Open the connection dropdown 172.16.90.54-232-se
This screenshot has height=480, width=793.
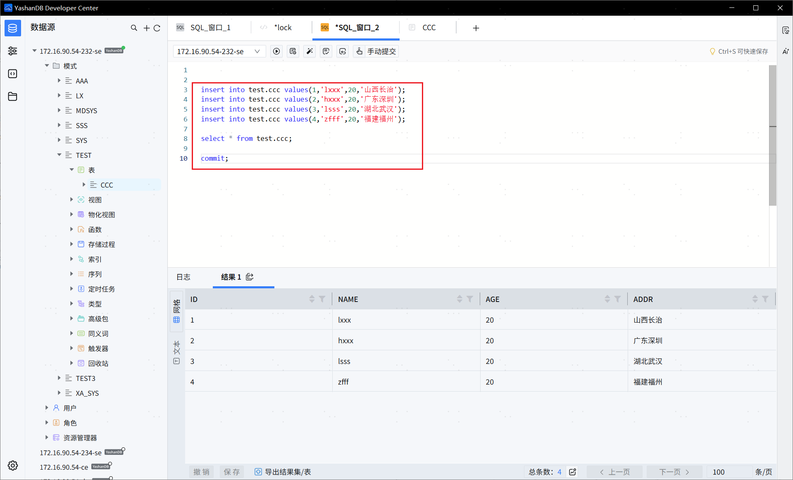(219, 51)
